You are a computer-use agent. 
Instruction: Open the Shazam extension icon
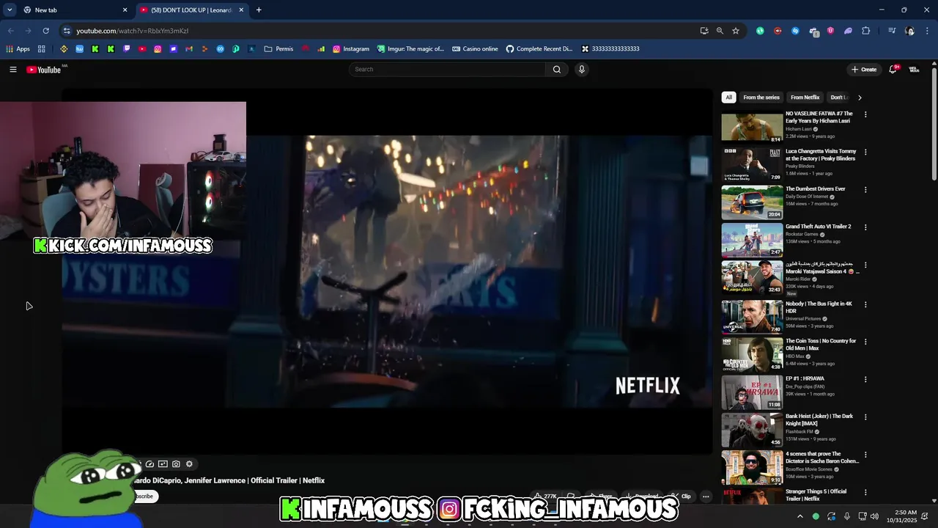coord(795,31)
